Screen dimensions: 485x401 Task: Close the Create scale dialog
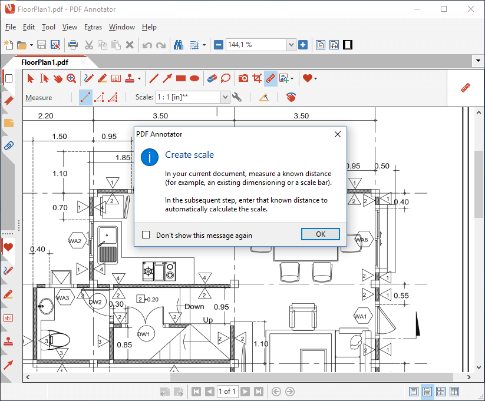tap(338, 134)
